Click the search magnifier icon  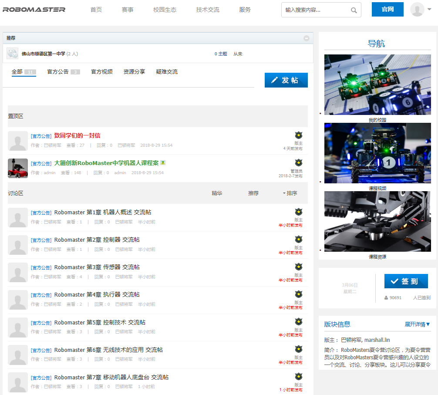click(354, 10)
